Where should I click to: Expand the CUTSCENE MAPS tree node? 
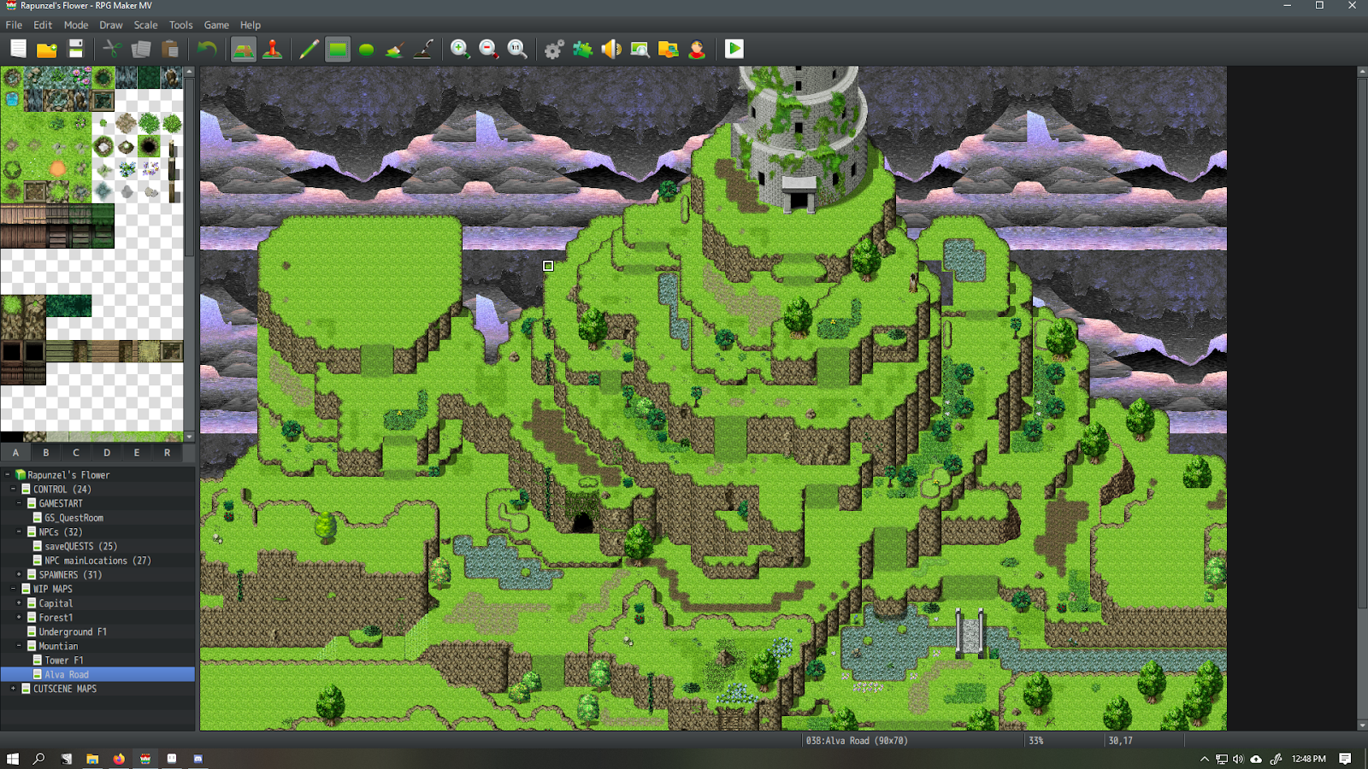[x=14, y=689]
